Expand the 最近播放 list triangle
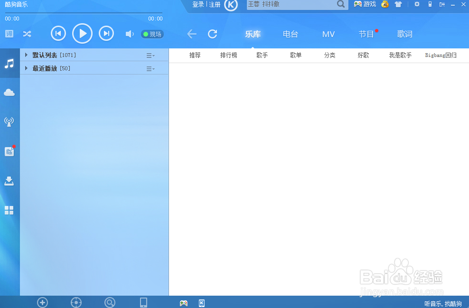Viewport: 469px width, 308px height. [26, 68]
